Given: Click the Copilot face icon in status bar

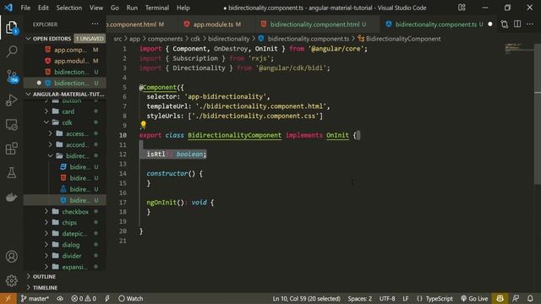Looking at the screenshot, I should point(500,298).
